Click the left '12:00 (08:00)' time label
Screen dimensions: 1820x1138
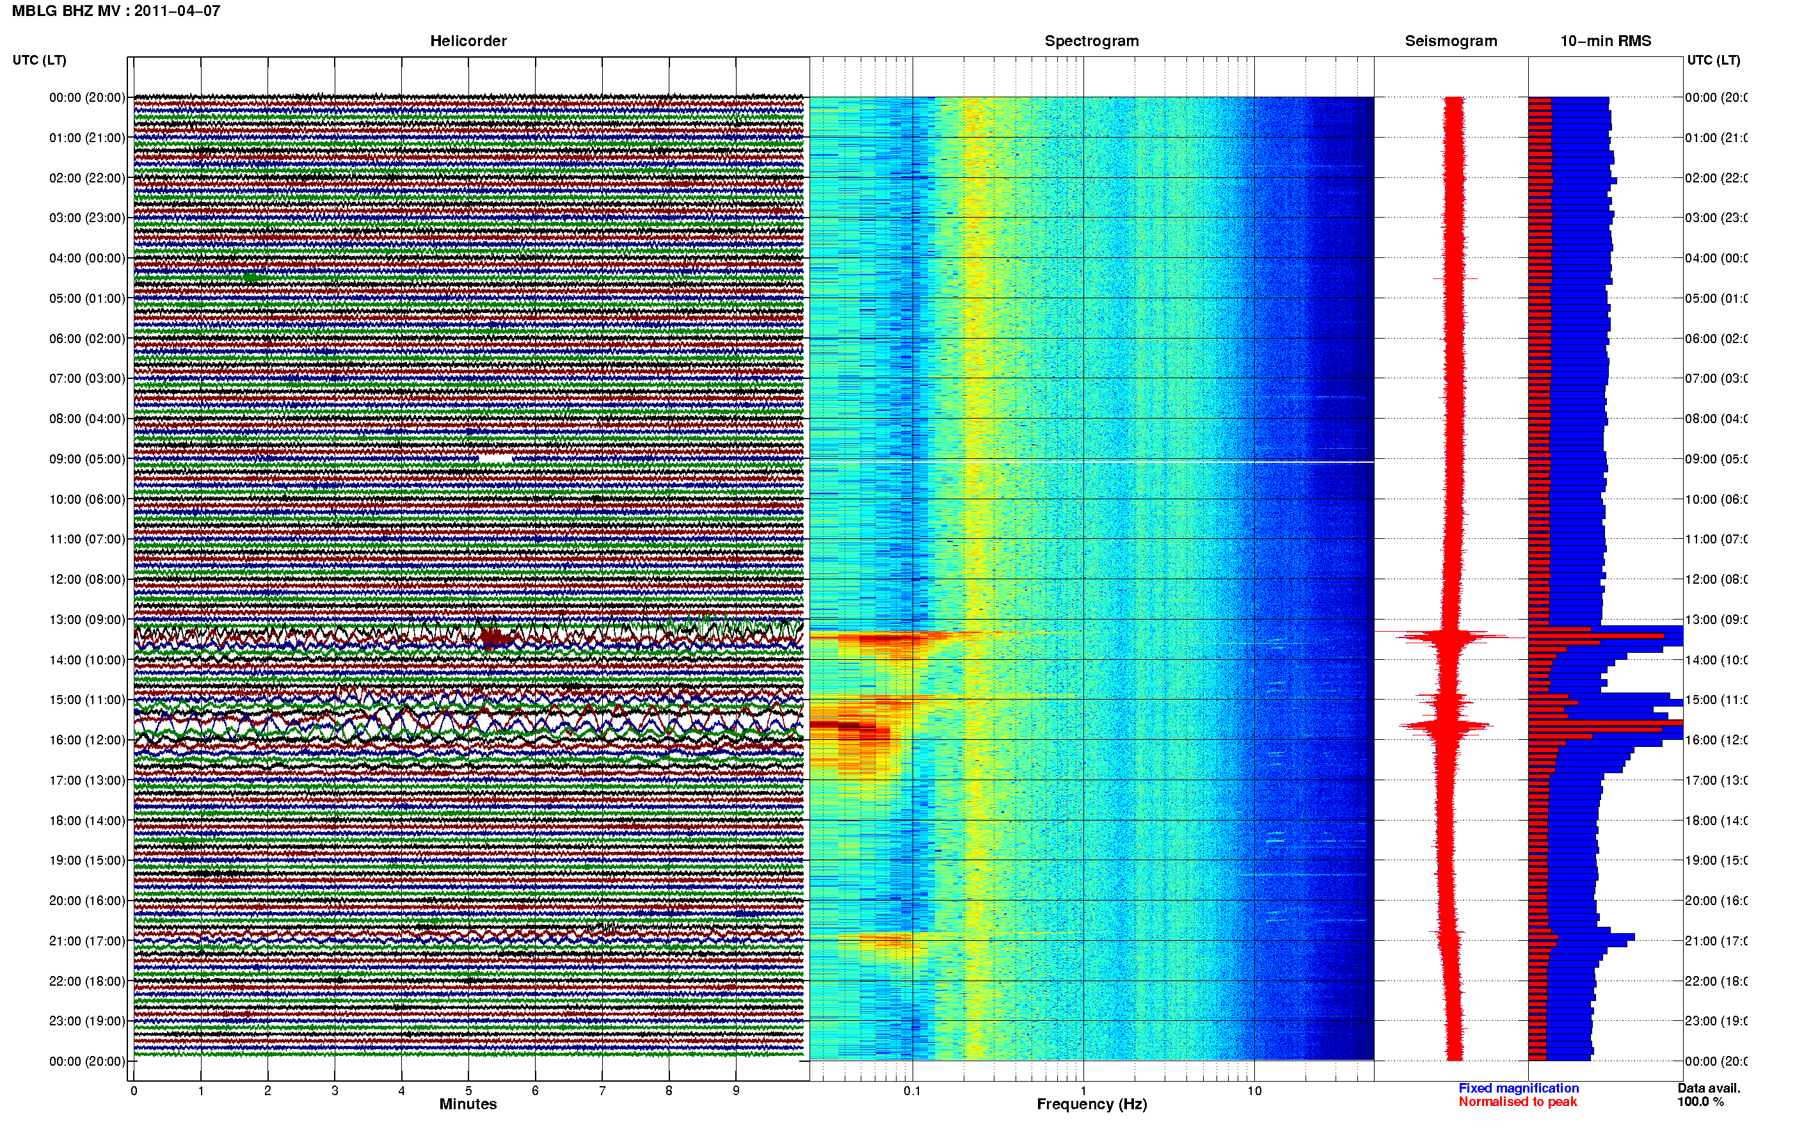(87, 579)
